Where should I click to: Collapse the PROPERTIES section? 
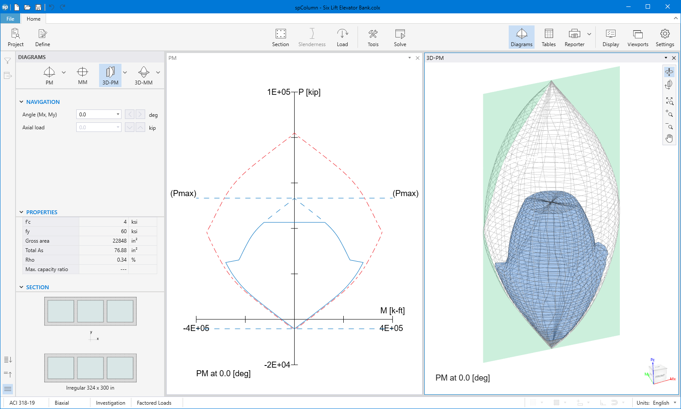[22, 212]
